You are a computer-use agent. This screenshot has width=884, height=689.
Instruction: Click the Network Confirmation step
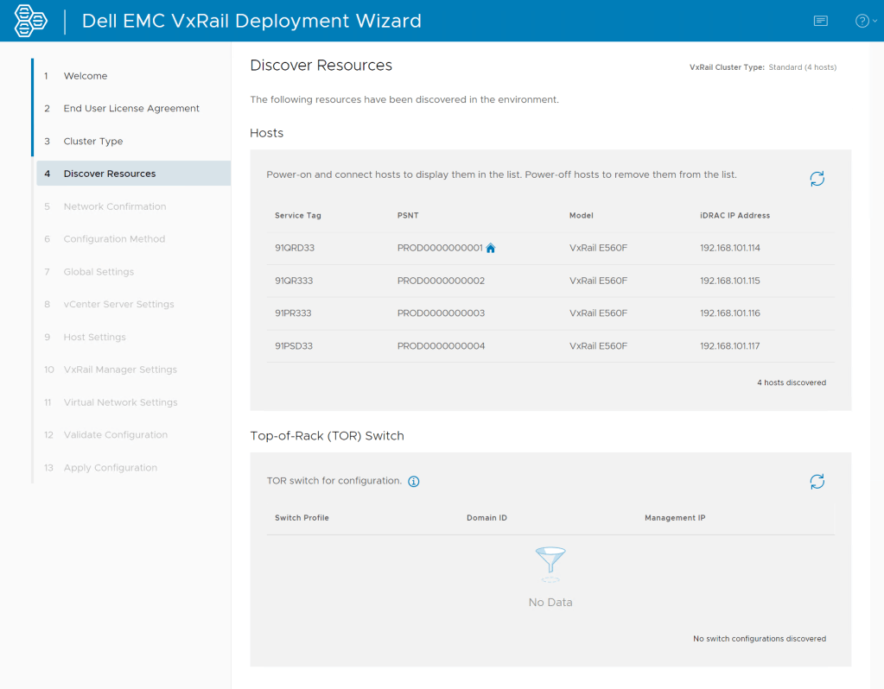pos(115,206)
